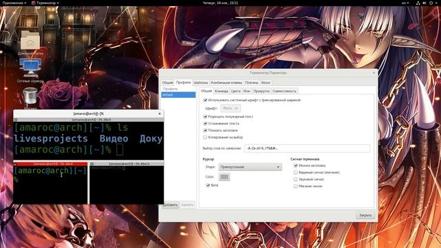Open the Scrolling (Прокрутка) profile sub-tab
This screenshot has height=248, width=441.
tap(261, 91)
